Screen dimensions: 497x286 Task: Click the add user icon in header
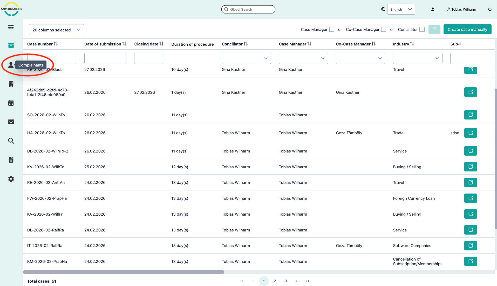[x=433, y=9]
